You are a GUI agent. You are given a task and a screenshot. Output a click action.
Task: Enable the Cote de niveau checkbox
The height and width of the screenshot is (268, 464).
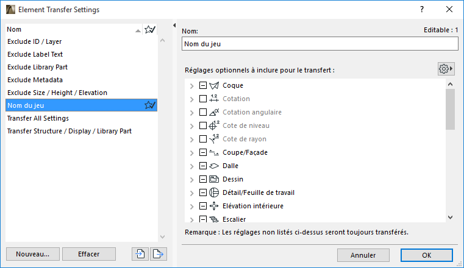click(203, 125)
